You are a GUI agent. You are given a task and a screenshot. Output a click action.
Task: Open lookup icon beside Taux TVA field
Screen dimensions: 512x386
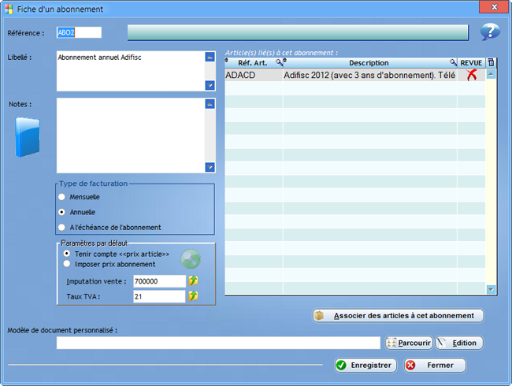click(192, 296)
